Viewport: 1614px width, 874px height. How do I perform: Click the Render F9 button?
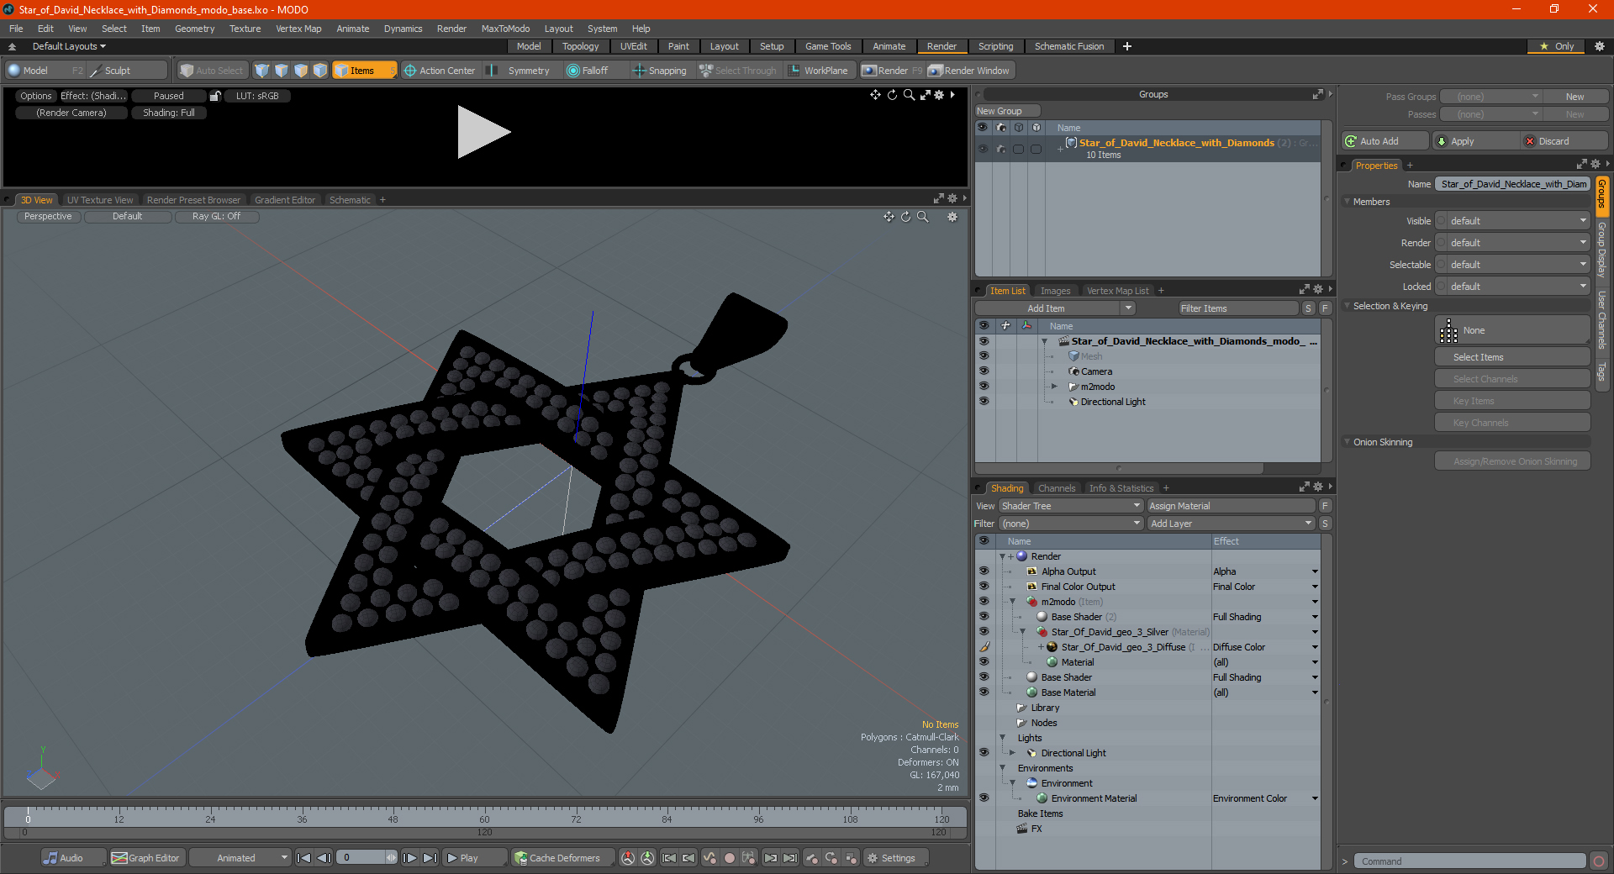(x=892, y=71)
